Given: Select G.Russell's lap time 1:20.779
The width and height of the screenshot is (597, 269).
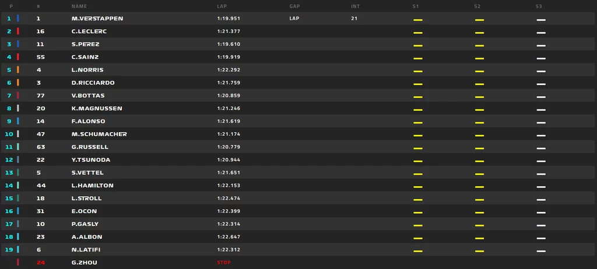Looking at the screenshot, I should click(x=229, y=147).
